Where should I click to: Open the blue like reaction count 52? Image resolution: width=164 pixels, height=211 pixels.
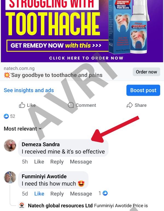tap(10, 116)
